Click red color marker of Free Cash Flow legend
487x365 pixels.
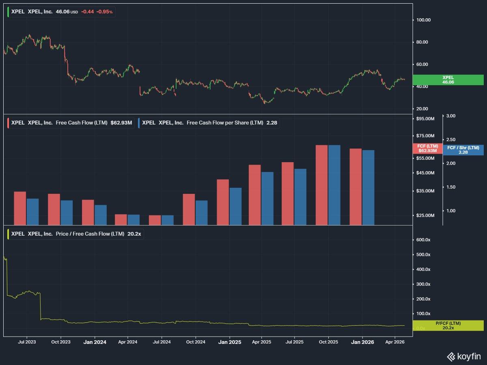[8, 122]
